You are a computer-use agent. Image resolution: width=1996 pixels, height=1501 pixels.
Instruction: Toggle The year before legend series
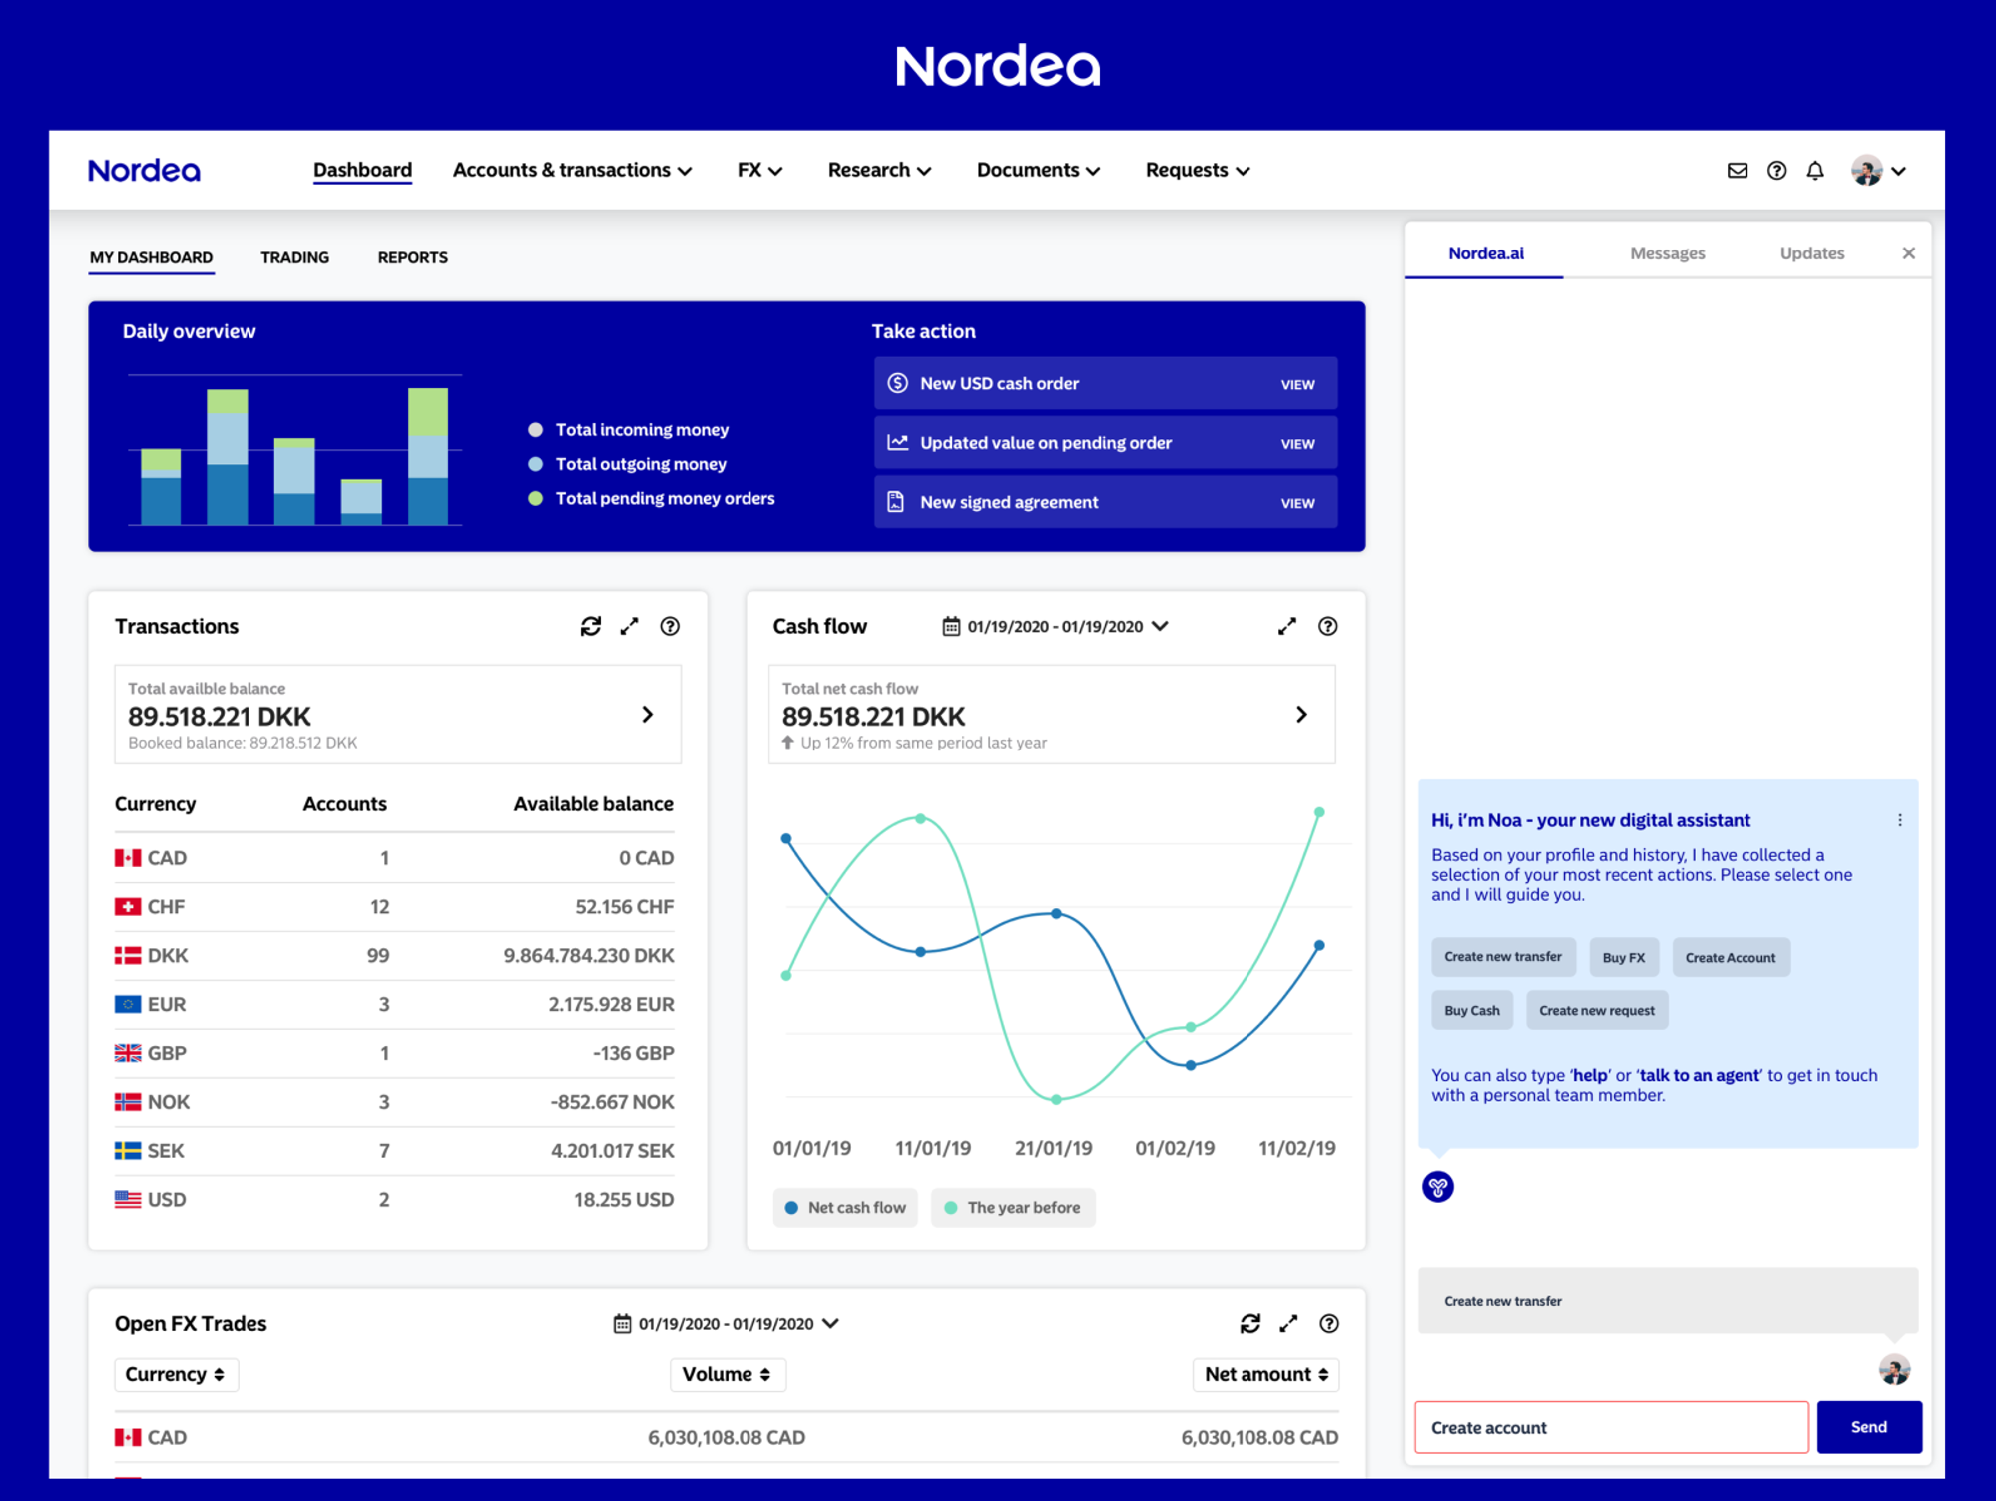point(1013,1207)
